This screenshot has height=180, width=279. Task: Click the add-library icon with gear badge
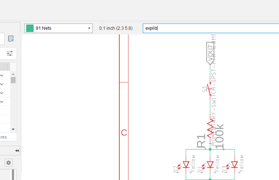pos(11,39)
